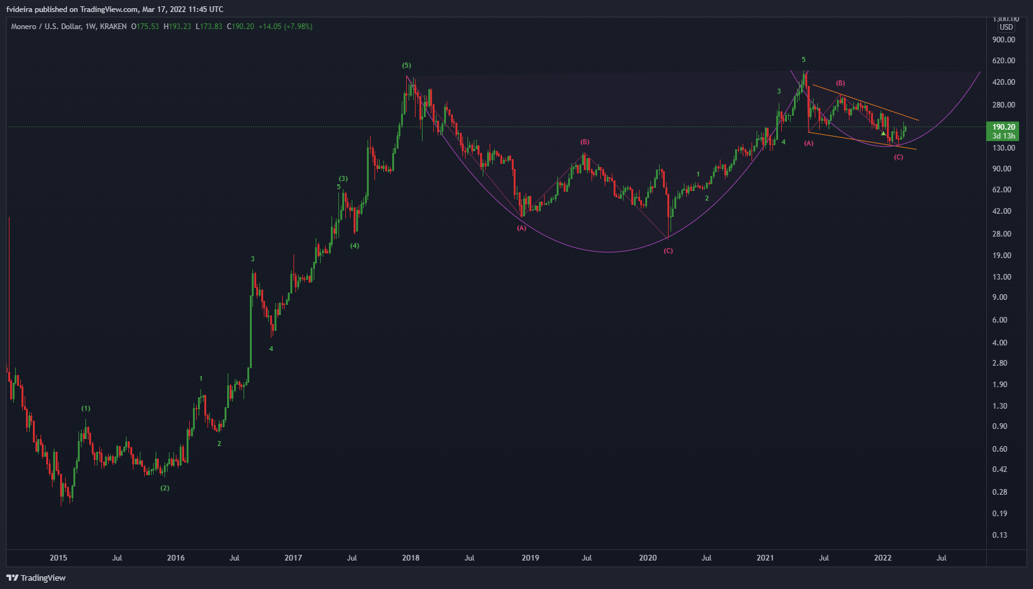Click the '2019' label on time axis
Screen dimensions: 1033x589
pos(530,557)
